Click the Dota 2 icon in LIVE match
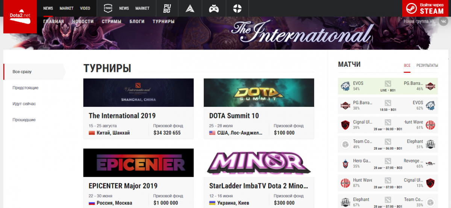451x208 pixels. coord(388,83)
